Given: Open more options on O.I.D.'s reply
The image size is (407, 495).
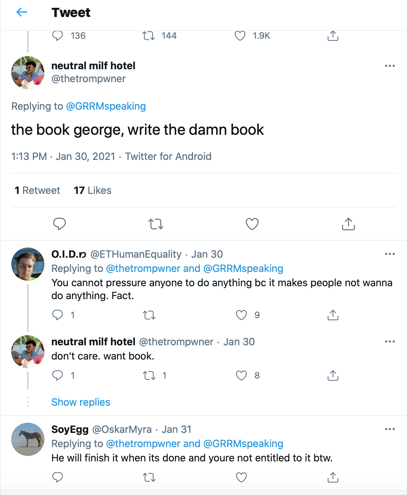Looking at the screenshot, I should coord(390,254).
